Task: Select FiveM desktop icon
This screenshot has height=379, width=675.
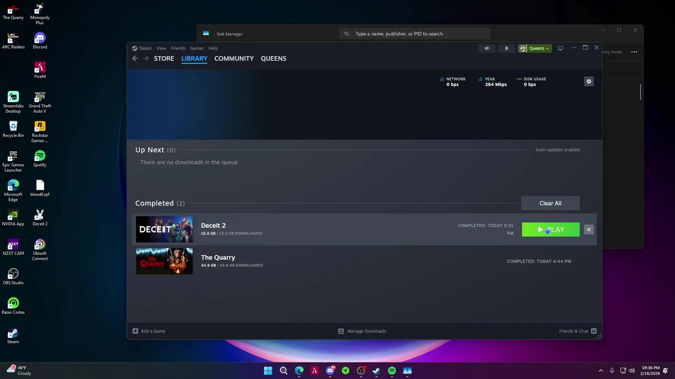Action: pyautogui.click(x=40, y=71)
